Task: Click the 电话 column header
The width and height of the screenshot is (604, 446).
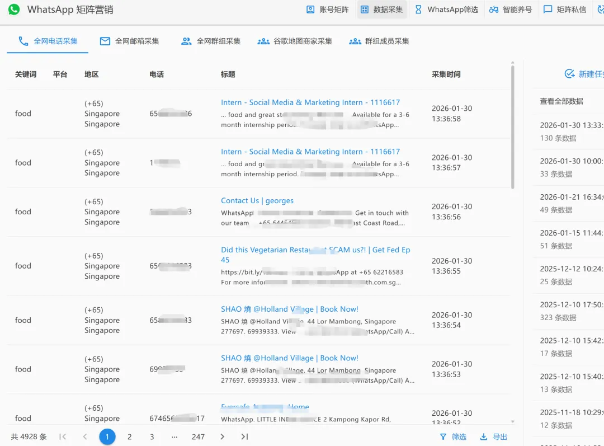Action: (157, 74)
